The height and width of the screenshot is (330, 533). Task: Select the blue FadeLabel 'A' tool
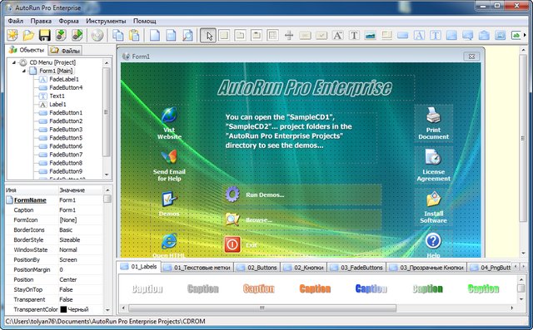tap(419, 35)
